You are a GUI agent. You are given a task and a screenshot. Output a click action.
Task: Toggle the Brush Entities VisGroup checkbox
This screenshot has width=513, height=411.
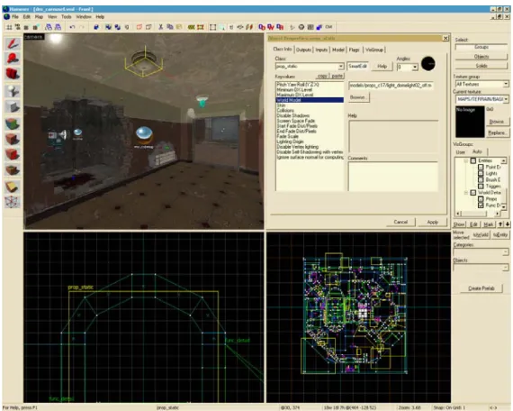pyautogui.click(x=481, y=179)
